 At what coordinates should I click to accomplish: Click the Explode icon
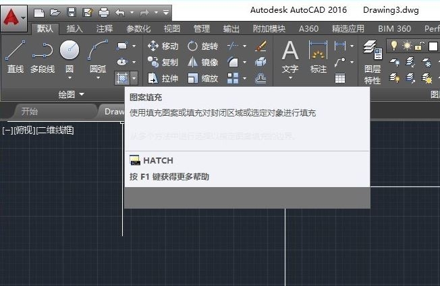[260, 62]
